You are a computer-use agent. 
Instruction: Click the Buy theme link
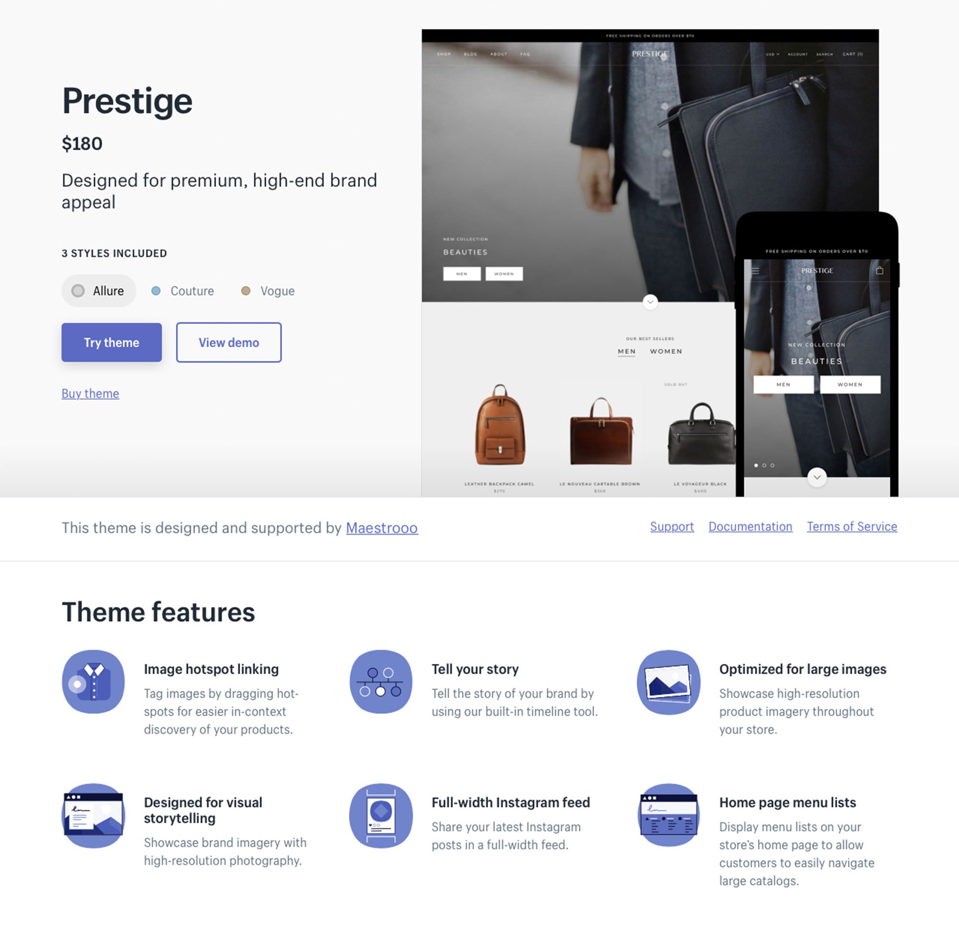[x=90, y=392]
